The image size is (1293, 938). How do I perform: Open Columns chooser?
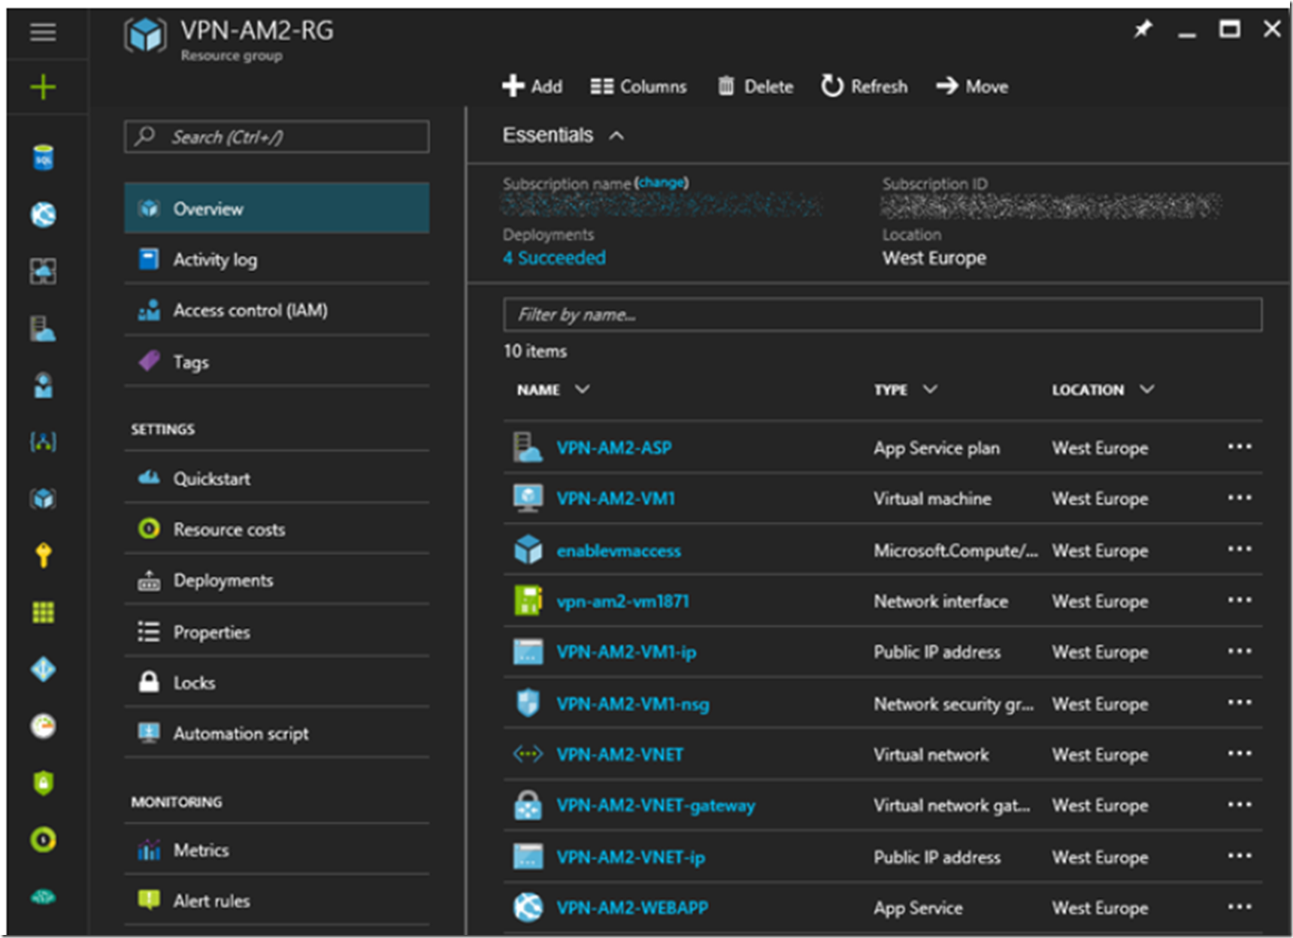pos(638,86)
